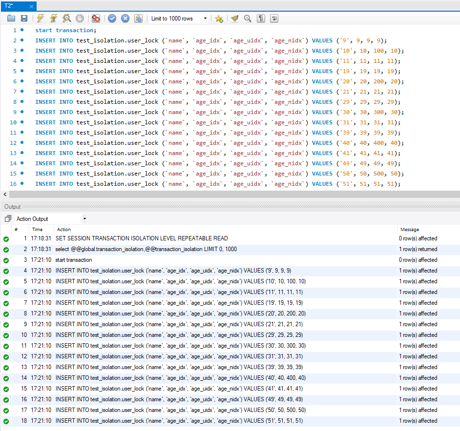Open the Action Output type dropdown
The width and height of the screenshot is (460, 431).
pyautogui.click(x=84, y=218)
